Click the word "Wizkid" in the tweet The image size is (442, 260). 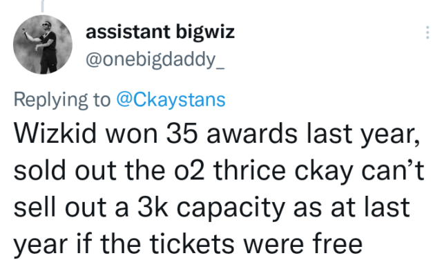pos(55,134)
